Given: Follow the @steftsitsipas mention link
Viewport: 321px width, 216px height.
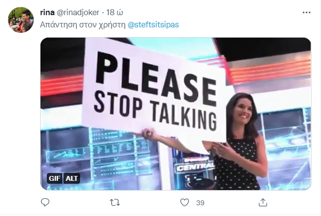Looking at the screenshot, I should 153,24.
